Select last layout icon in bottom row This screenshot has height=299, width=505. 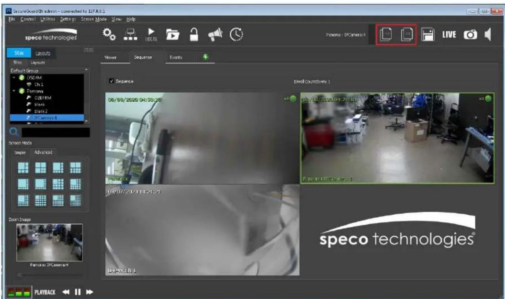tap(76, 200)
